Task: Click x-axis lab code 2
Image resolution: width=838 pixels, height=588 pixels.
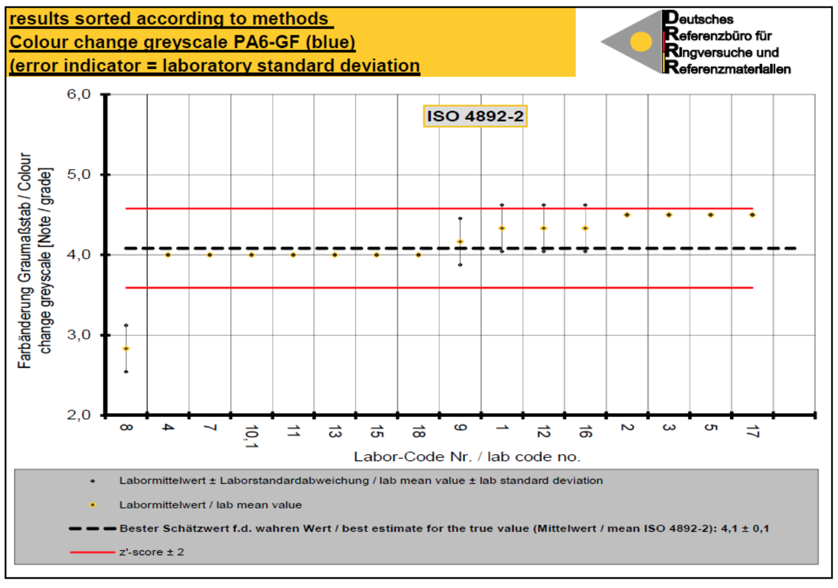Action: 627,428
